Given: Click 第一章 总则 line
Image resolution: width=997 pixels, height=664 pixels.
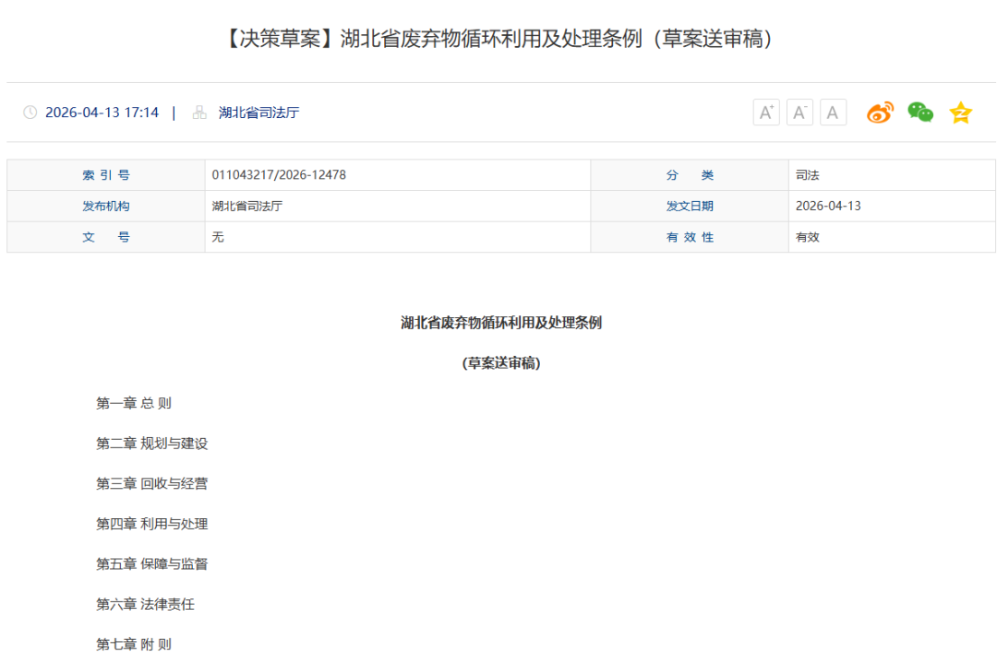Looking at the screenshot, I should point(134,403).
